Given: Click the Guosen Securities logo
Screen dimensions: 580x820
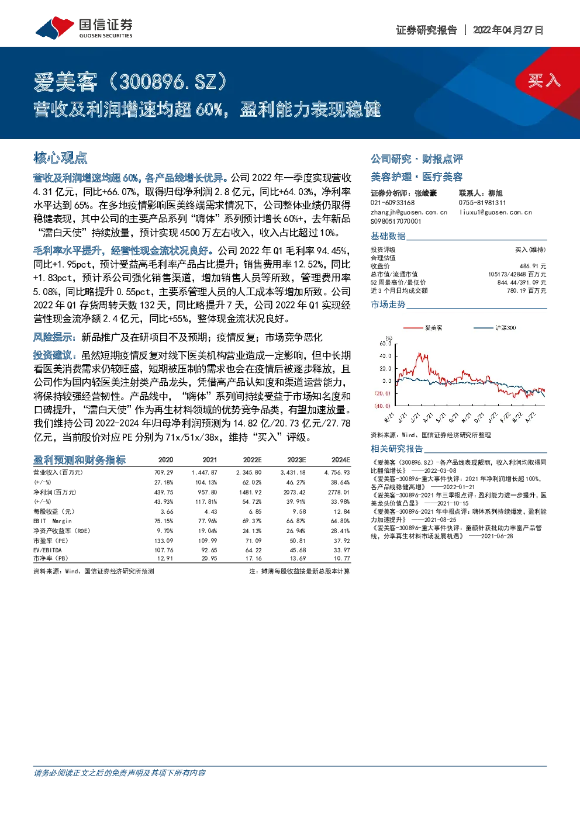Looking at the screenshot, I should 84,27.
